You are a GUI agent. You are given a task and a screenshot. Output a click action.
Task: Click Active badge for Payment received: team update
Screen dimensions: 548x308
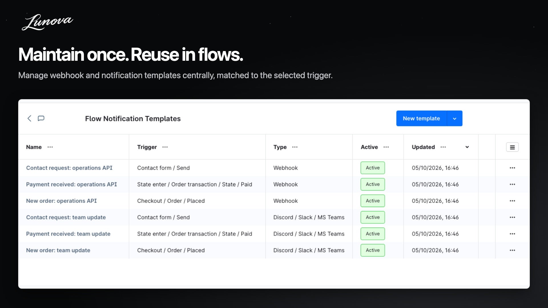pyautogui.click(x=372, y=234)
